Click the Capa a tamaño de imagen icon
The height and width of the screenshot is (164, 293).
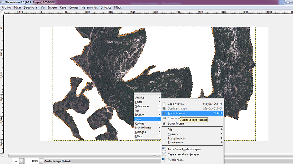tap(164, 155)
